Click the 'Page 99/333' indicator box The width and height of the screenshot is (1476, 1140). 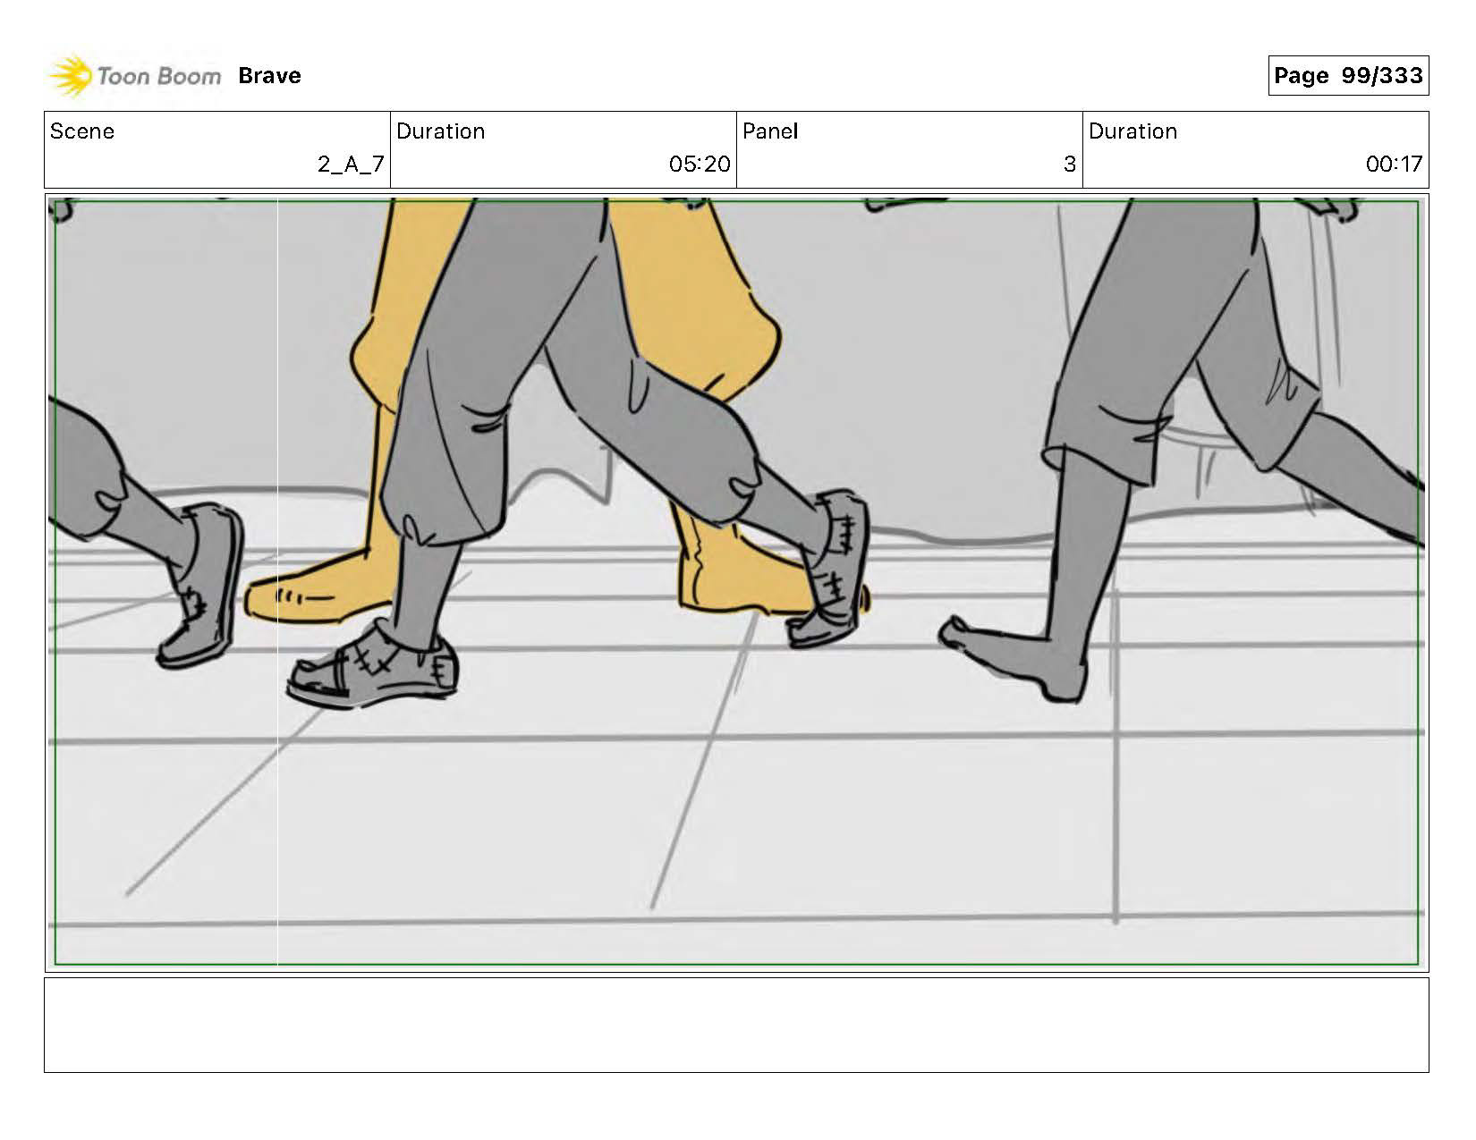coord(1348,75)
